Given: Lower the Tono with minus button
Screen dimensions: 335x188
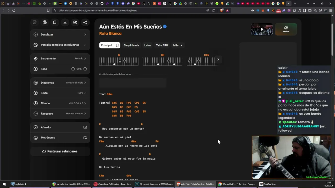Looking at the screenshot, I should click(73, 69).
